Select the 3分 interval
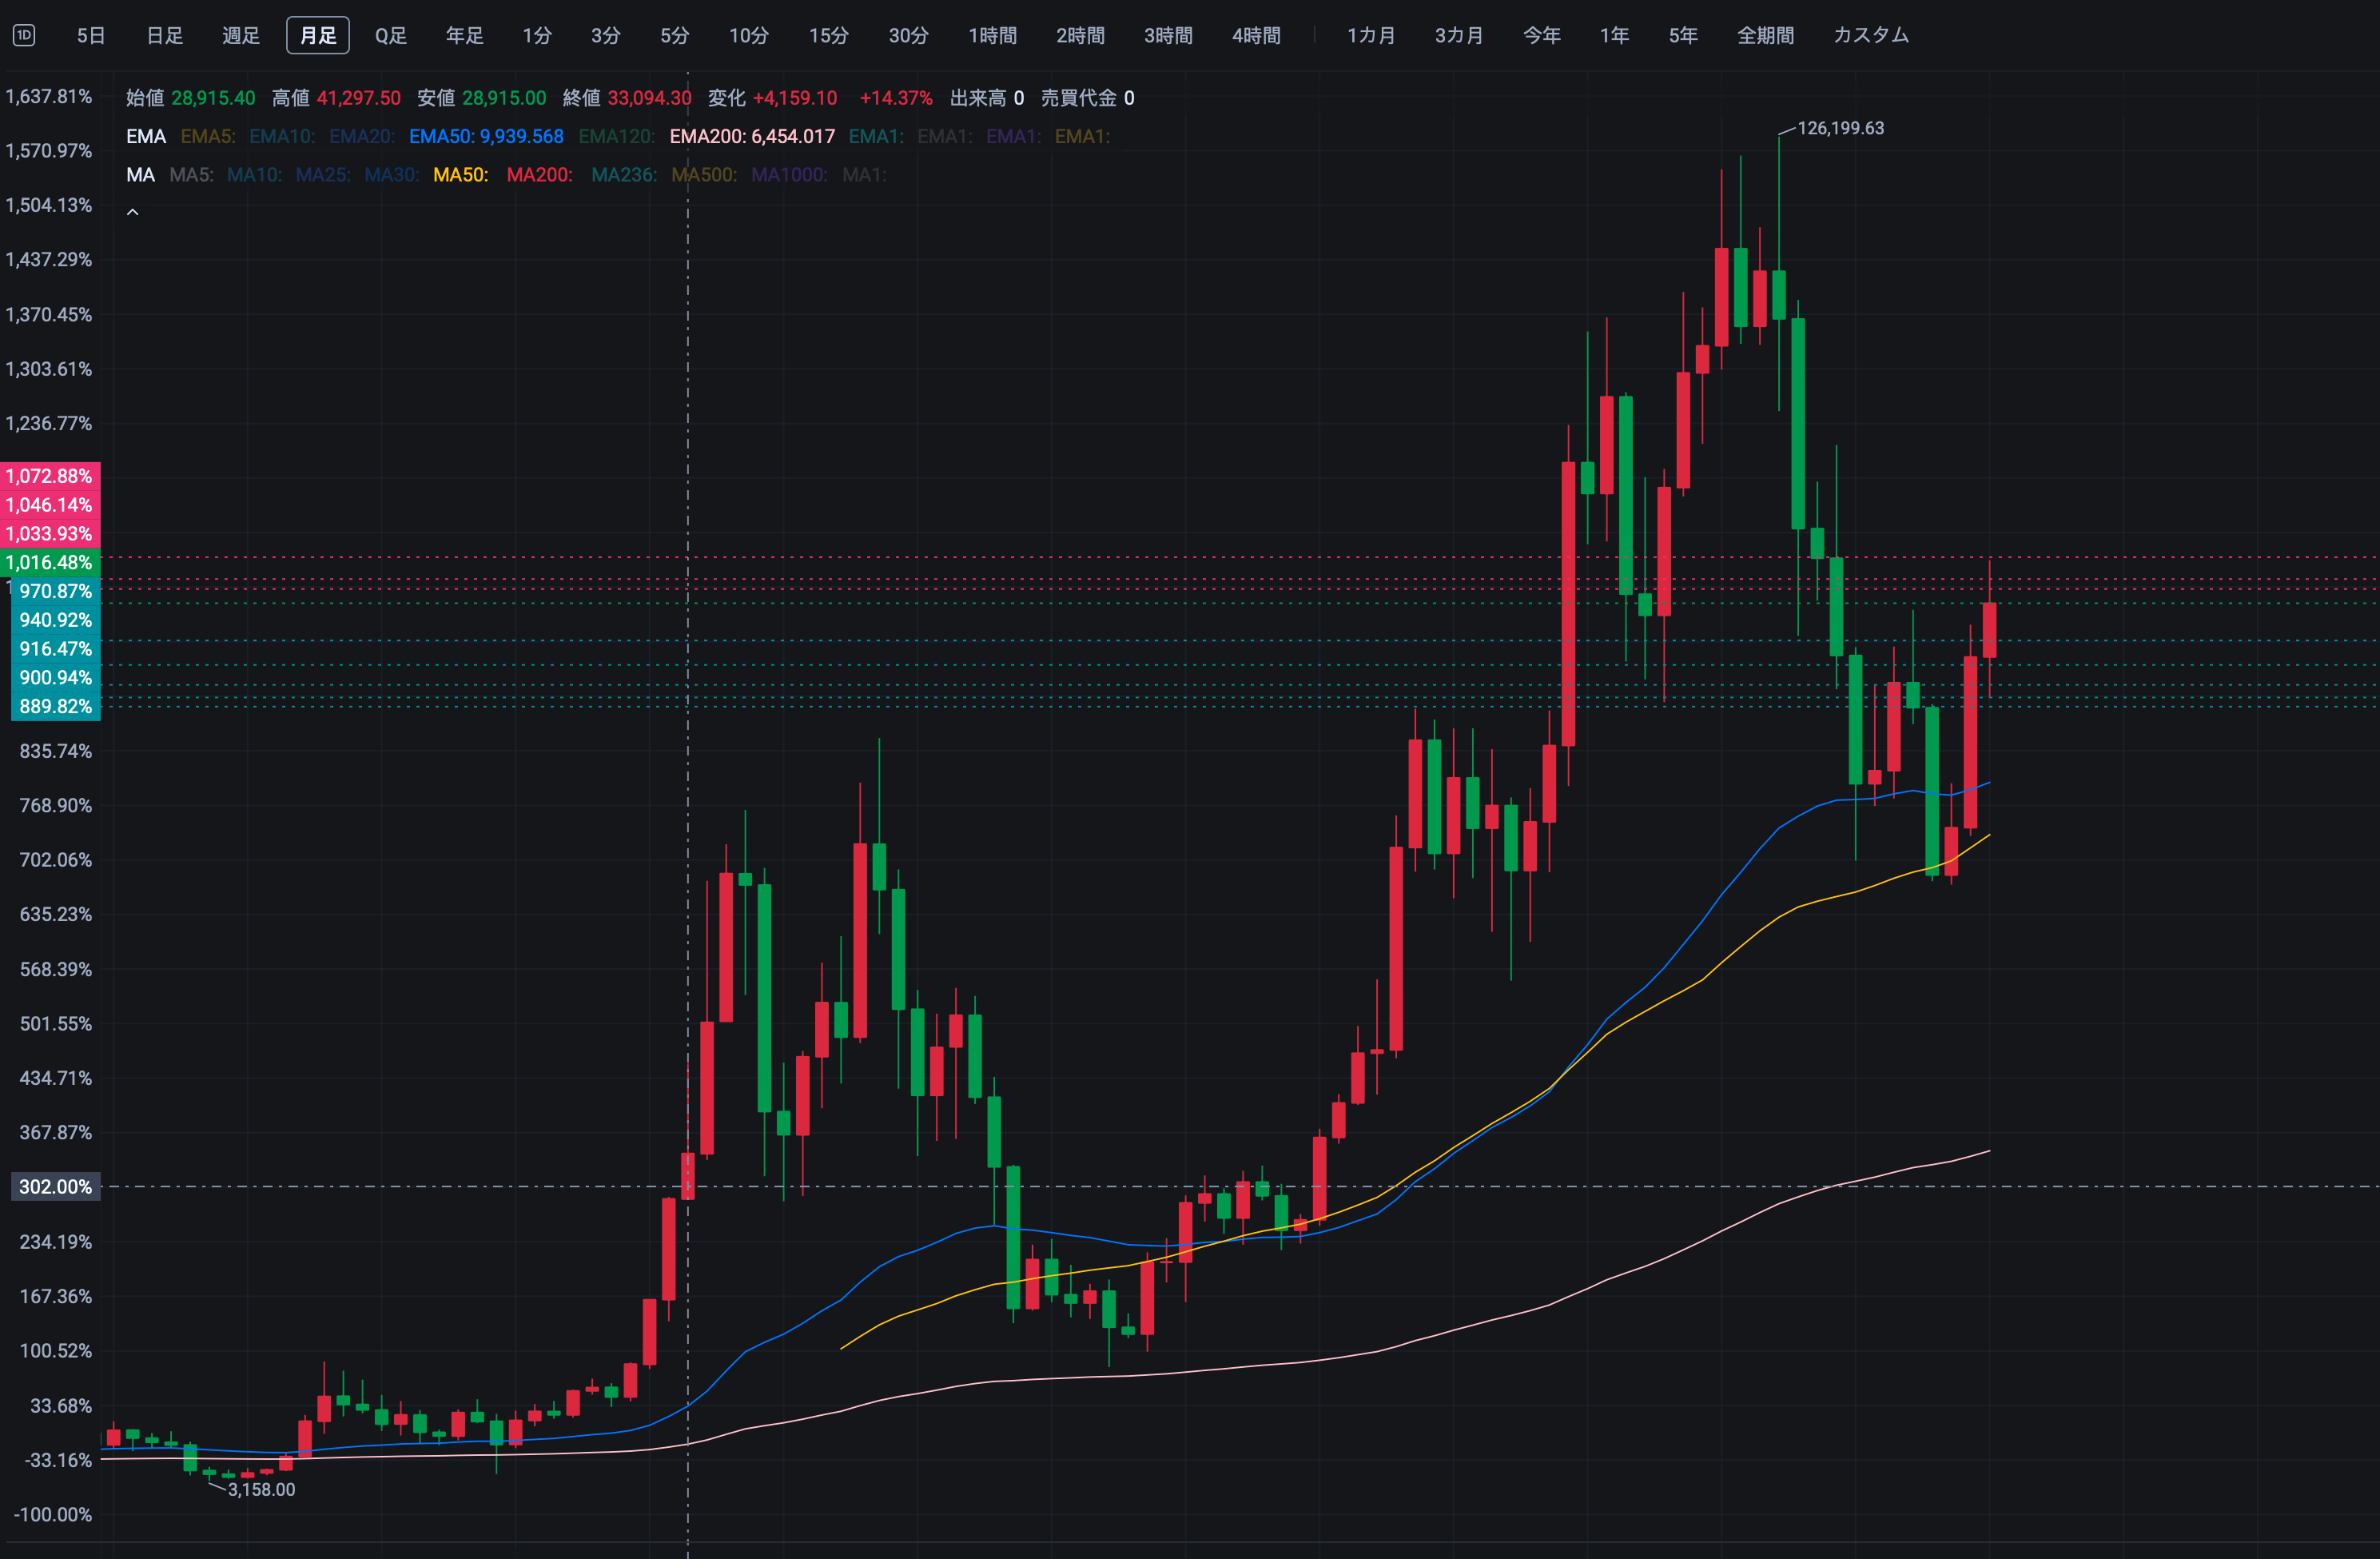Screen dimensions: 2380x1559 click(606, 35)
